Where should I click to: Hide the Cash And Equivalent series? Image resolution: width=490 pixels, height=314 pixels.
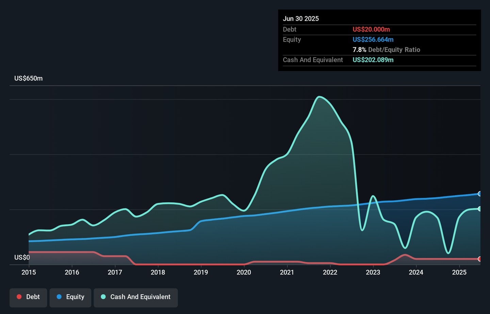[136, 297]
